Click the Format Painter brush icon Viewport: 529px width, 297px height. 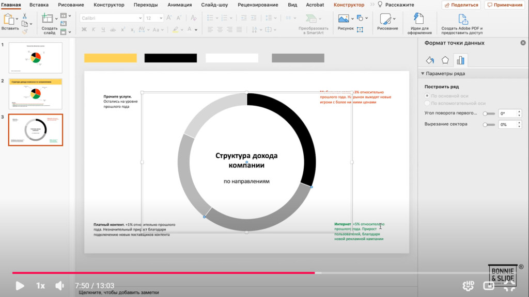tap(25, 31)
